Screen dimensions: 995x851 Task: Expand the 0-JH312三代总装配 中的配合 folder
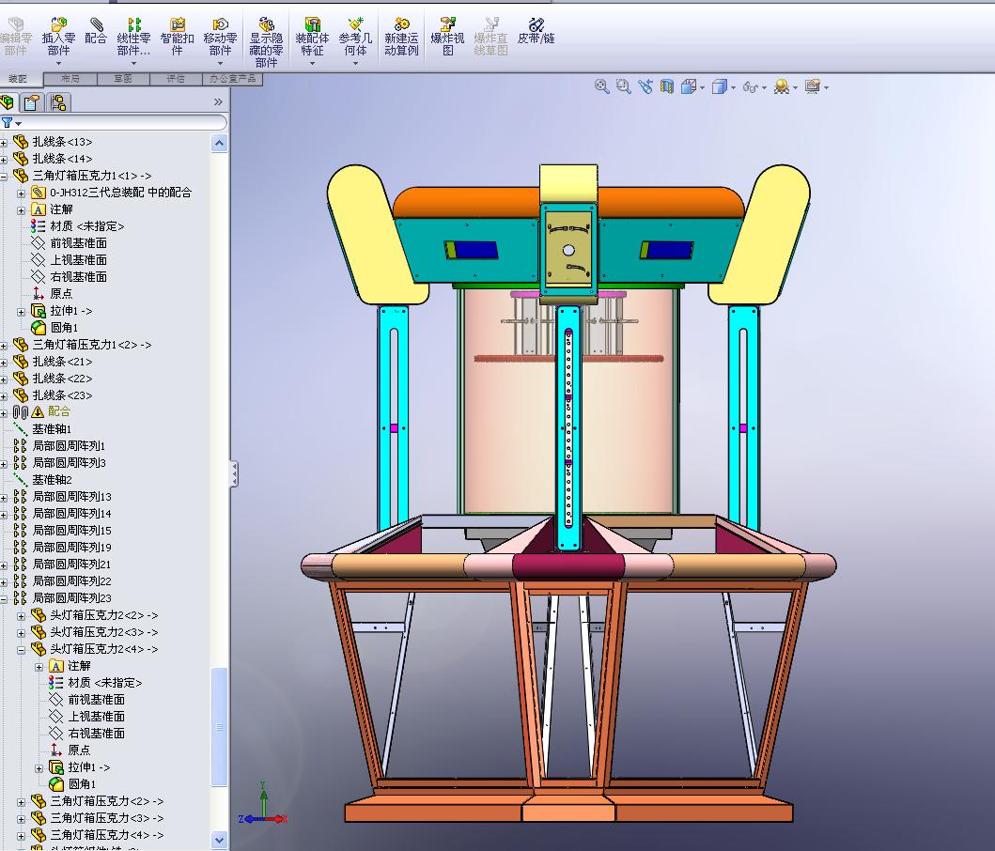21,193
